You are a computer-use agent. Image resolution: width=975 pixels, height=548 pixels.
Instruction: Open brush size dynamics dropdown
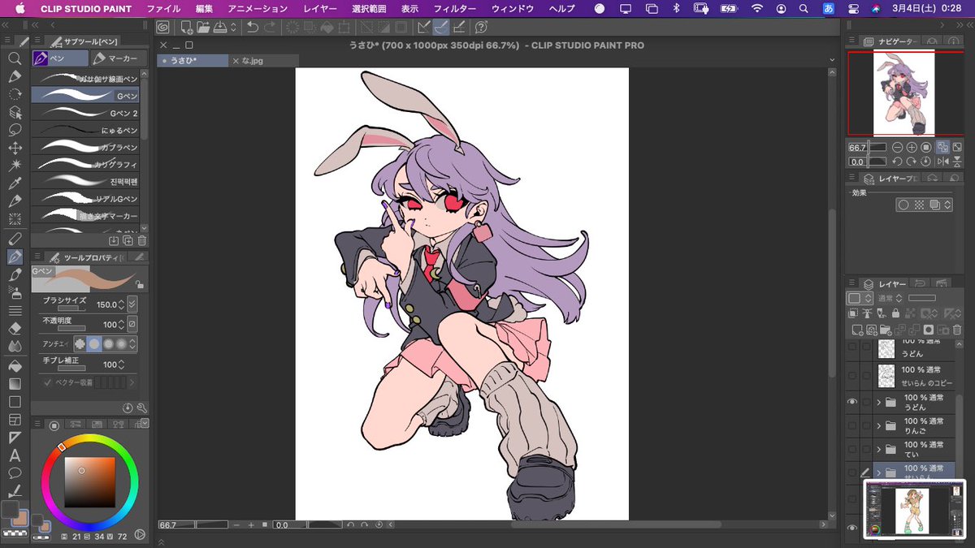(x=132, y=304)
